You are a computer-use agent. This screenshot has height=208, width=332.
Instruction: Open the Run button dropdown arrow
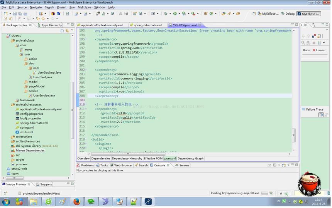coord(180,13)
